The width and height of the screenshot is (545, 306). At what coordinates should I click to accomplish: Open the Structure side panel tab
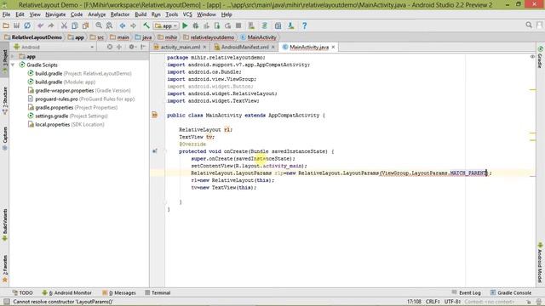coord(5,100)
